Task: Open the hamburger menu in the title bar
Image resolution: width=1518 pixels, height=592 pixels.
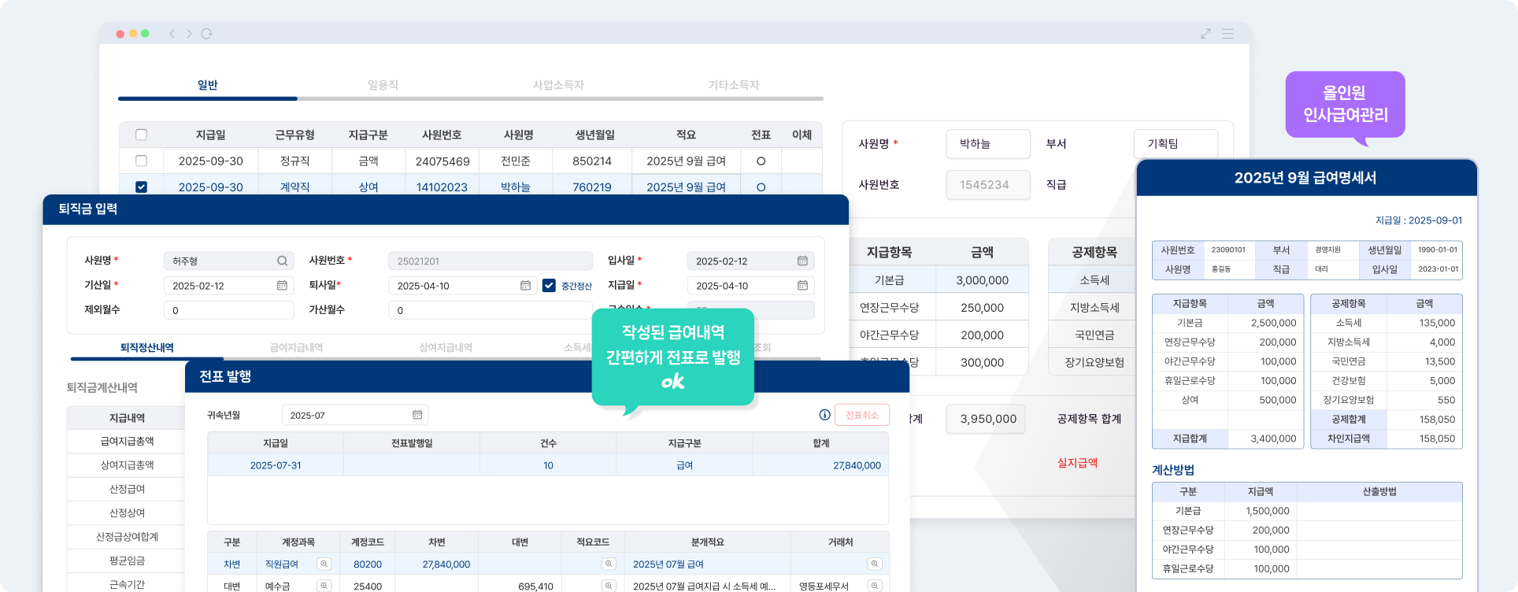Action: point(1227,34)
